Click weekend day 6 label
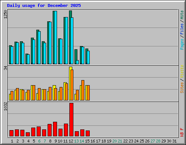Screen dimensions: 186x145 pos(39,141)
